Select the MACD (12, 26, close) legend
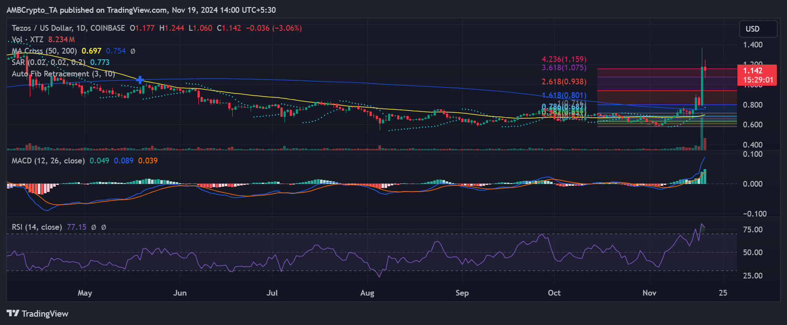This screenshot has width=787, height=325. click(x=48, y=161)
